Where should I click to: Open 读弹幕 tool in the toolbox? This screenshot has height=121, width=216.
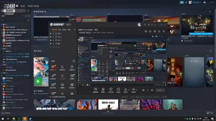coord(72,77)
